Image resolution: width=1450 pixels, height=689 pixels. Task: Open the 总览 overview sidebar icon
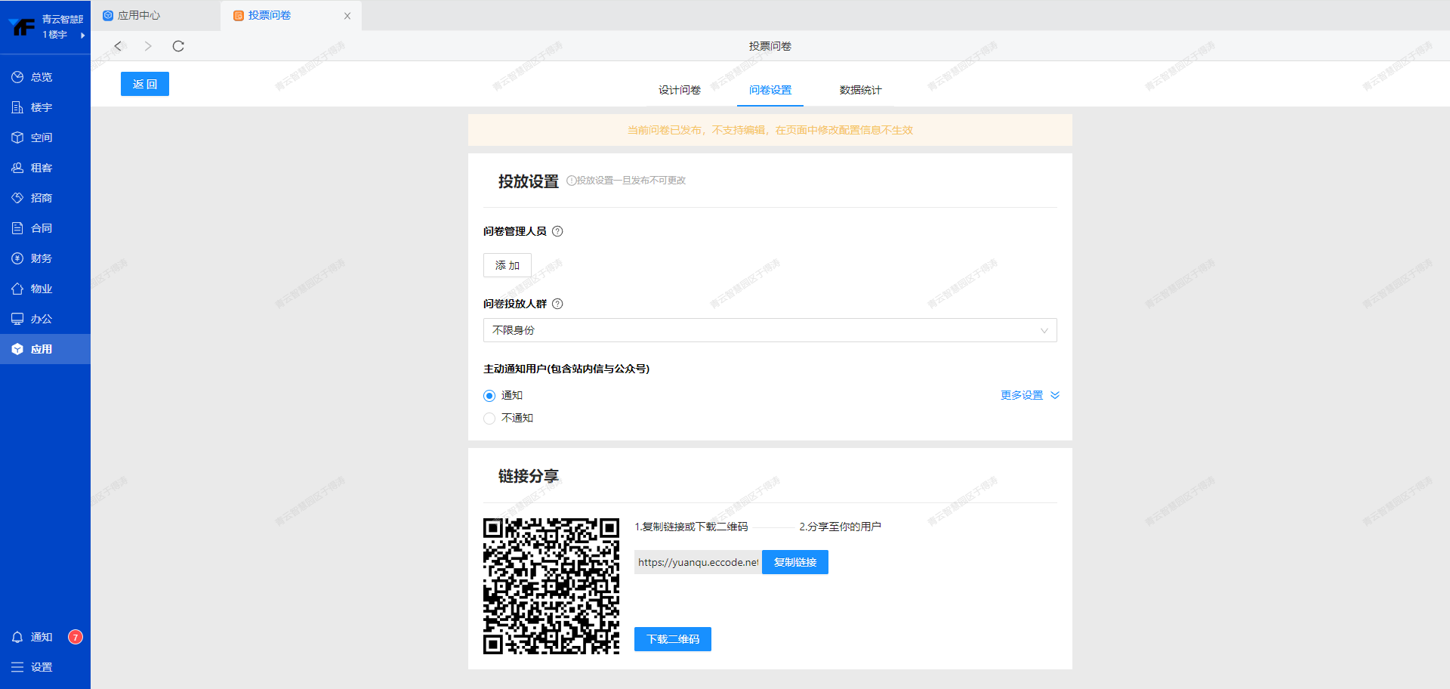[17, 77]
